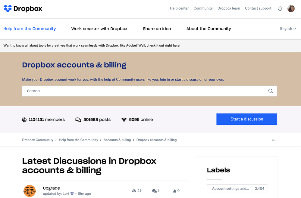Open Dropbox learn link

pyautogui.click(x=229, y=8)
